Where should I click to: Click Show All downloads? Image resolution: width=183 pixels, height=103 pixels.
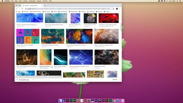[x=115, y=80]
